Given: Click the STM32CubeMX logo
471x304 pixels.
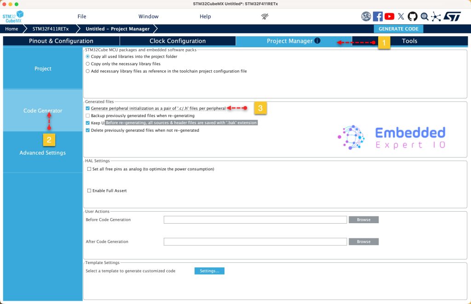Looking at the screenshot, I should 13,17.
